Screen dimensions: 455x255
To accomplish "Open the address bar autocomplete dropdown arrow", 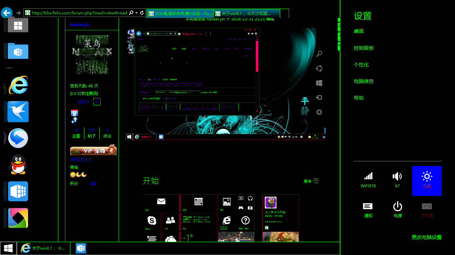I will 137,13.
